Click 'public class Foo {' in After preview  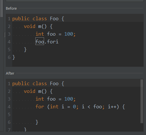38,84
